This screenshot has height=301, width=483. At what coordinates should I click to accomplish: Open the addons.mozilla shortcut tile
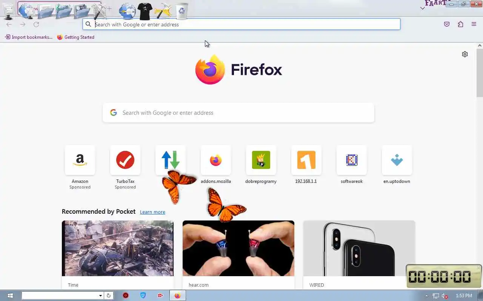click(216, 160)
